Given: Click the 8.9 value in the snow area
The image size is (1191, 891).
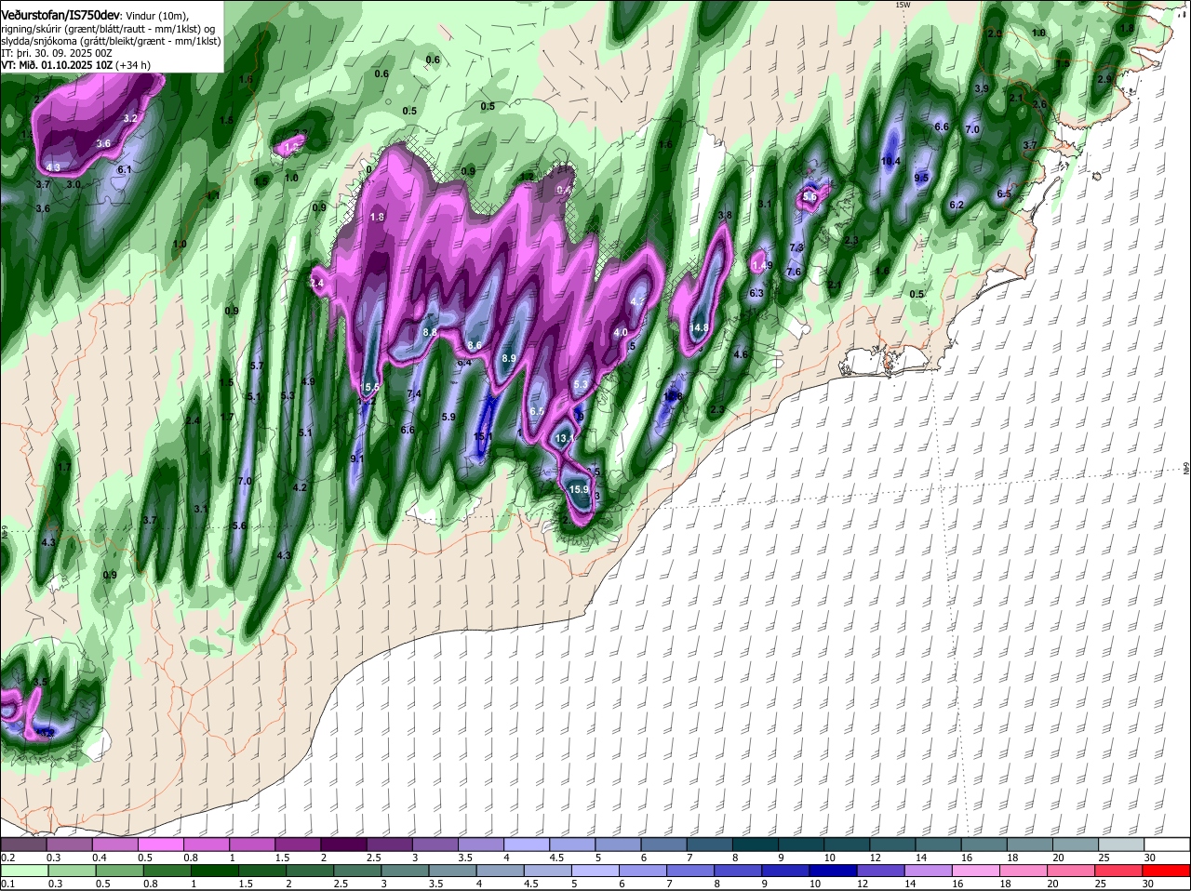Looking at the screenshot, I should click(x=509, y=358).
